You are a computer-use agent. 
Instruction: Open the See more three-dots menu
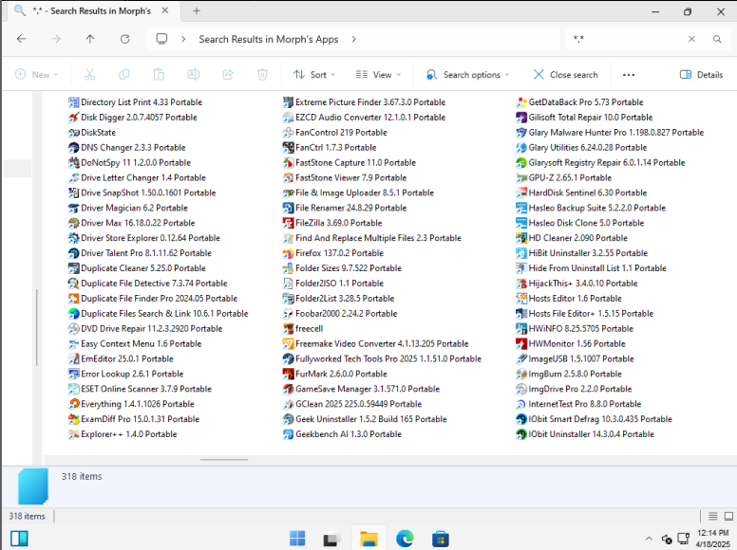(x=629, y=75)
